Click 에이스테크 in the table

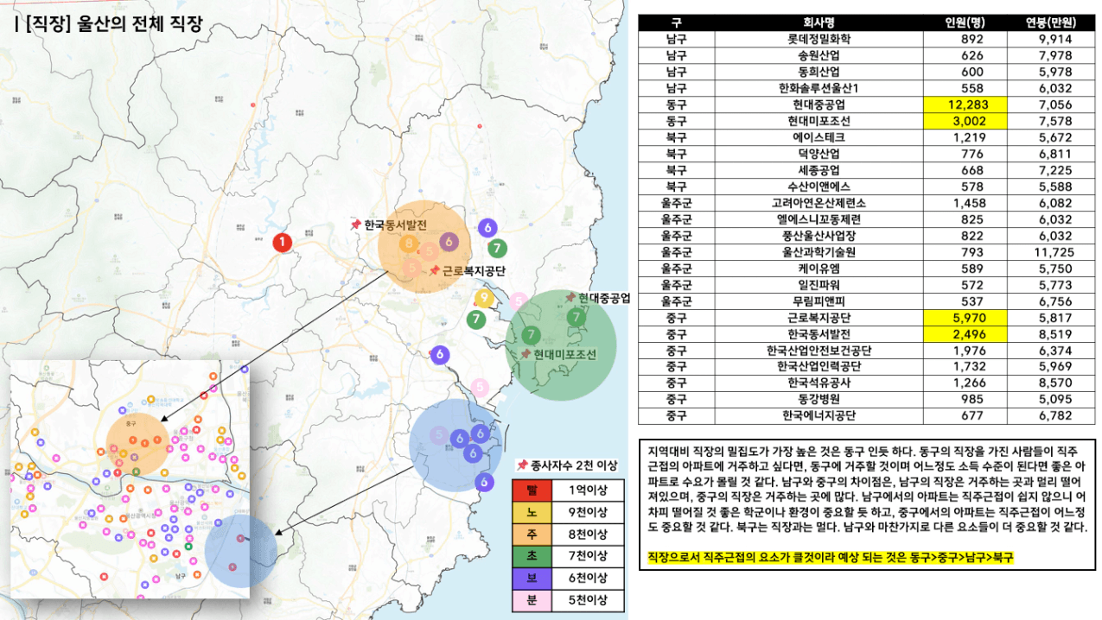pos(819,138)
